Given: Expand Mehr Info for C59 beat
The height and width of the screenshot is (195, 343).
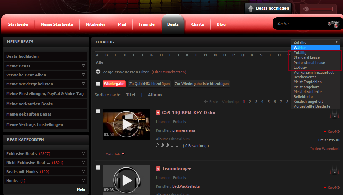Looking at the screenshot, I should coord(115,154).
